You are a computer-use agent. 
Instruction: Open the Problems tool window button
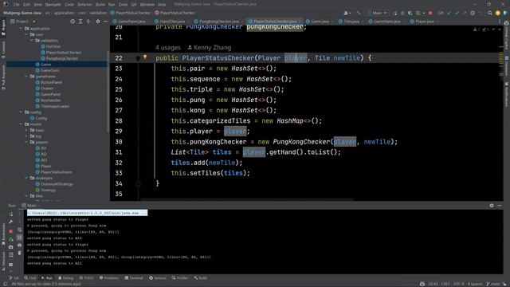[x=109, y=278]
